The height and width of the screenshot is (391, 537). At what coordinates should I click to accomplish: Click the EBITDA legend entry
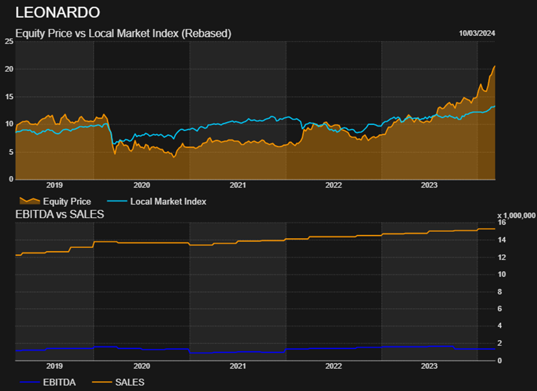tap(47, 382)
